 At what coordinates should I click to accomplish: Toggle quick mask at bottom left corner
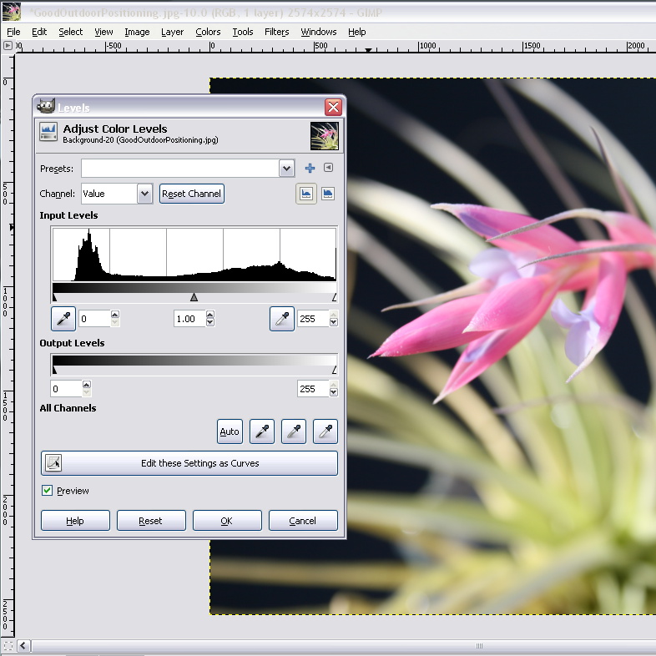pos(8,645)
